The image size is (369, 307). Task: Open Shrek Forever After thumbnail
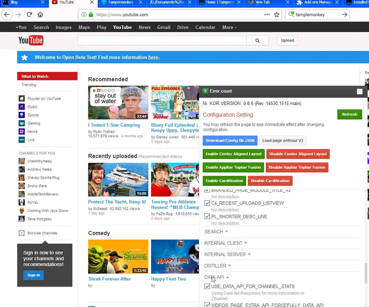[118, 256]
